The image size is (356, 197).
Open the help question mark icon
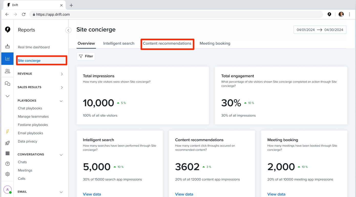pos(7,164)
